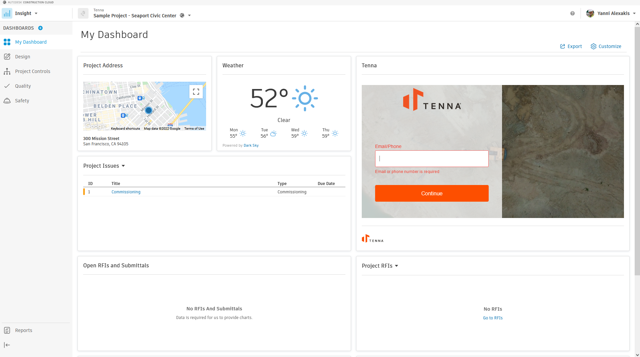Click the 300 Mission Street address text
This screenshot has height=357, width=640.
coord(101,139)
